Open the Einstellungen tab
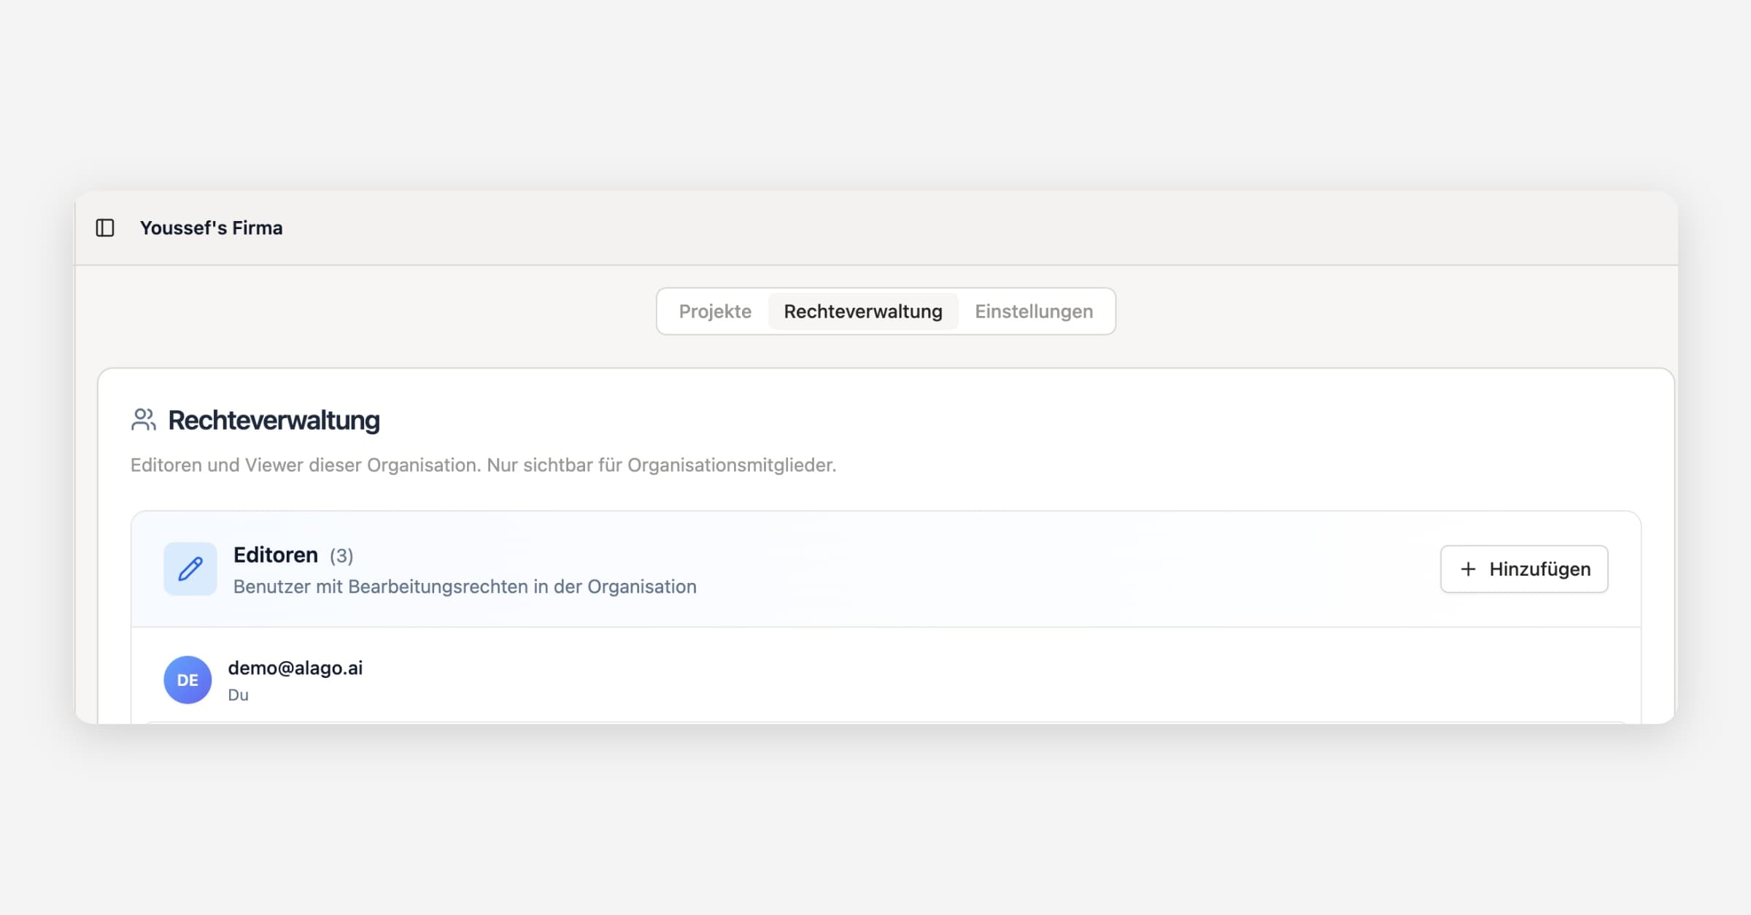1751x915 pixels. pos(1033,312)
